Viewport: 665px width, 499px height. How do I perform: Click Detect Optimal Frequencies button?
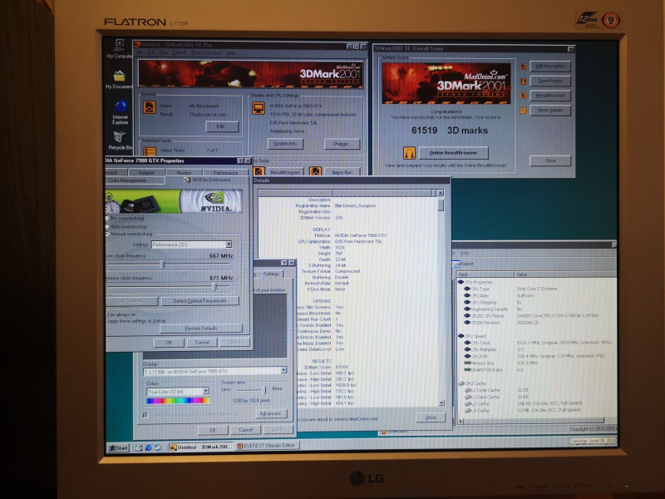click(199, 301)
